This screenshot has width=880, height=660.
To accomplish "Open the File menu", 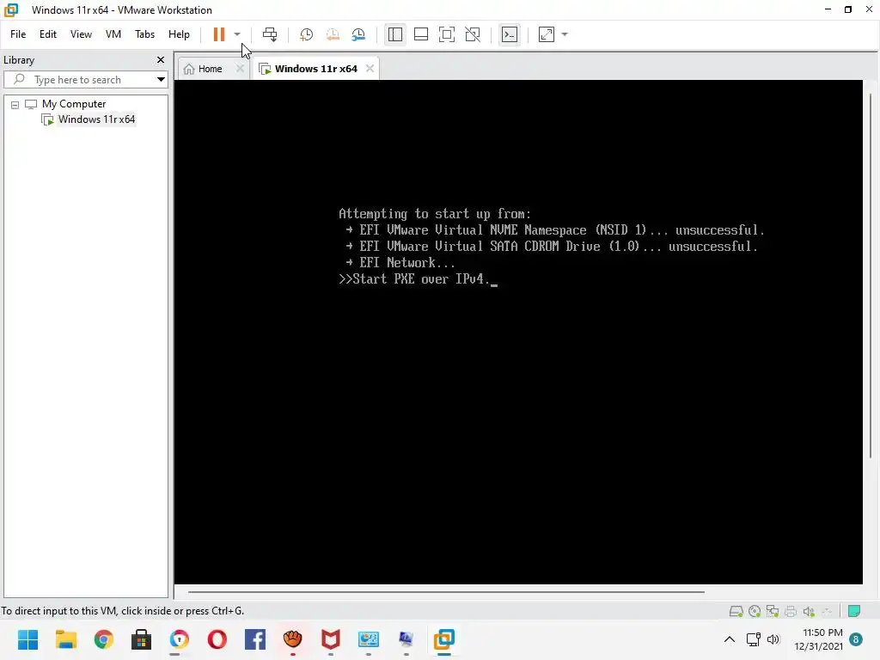I will [x=18, y=34].
